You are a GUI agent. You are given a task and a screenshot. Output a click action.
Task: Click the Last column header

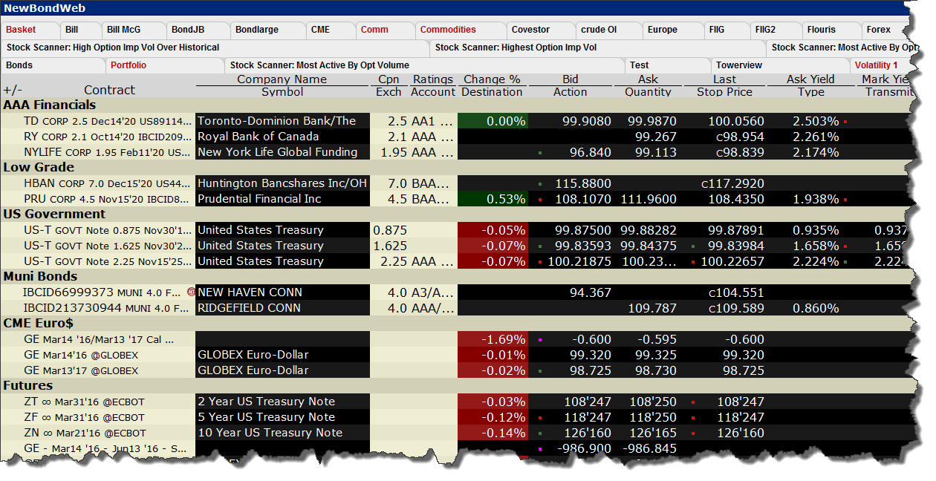pos(724,79)
